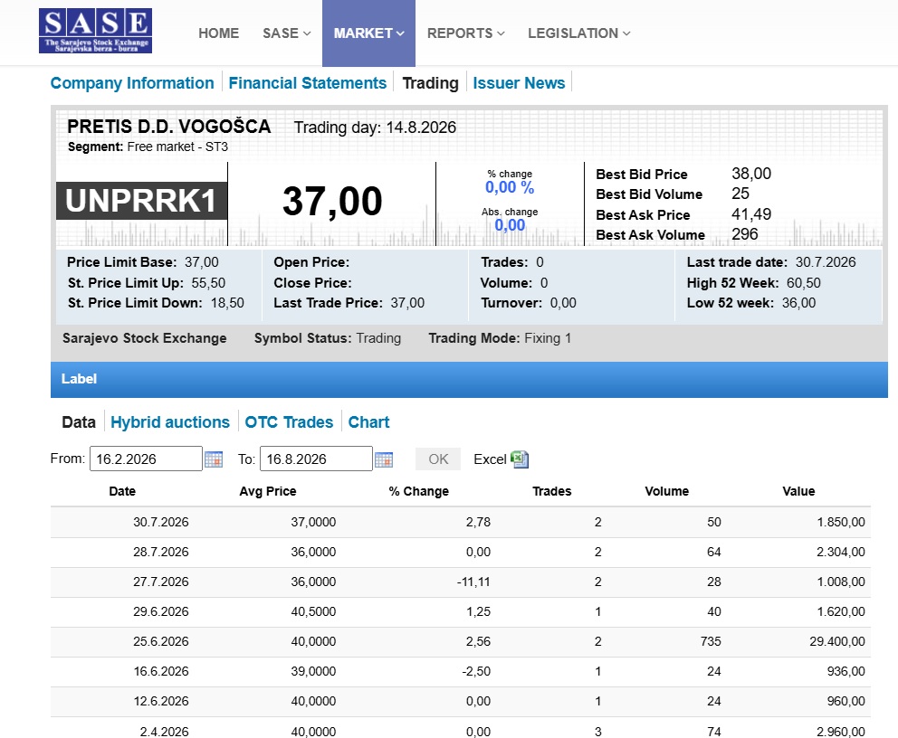Open the From date calendar picker icon
Image resolution: width=898 pixels, height=738 pixels.
point(214,459)
